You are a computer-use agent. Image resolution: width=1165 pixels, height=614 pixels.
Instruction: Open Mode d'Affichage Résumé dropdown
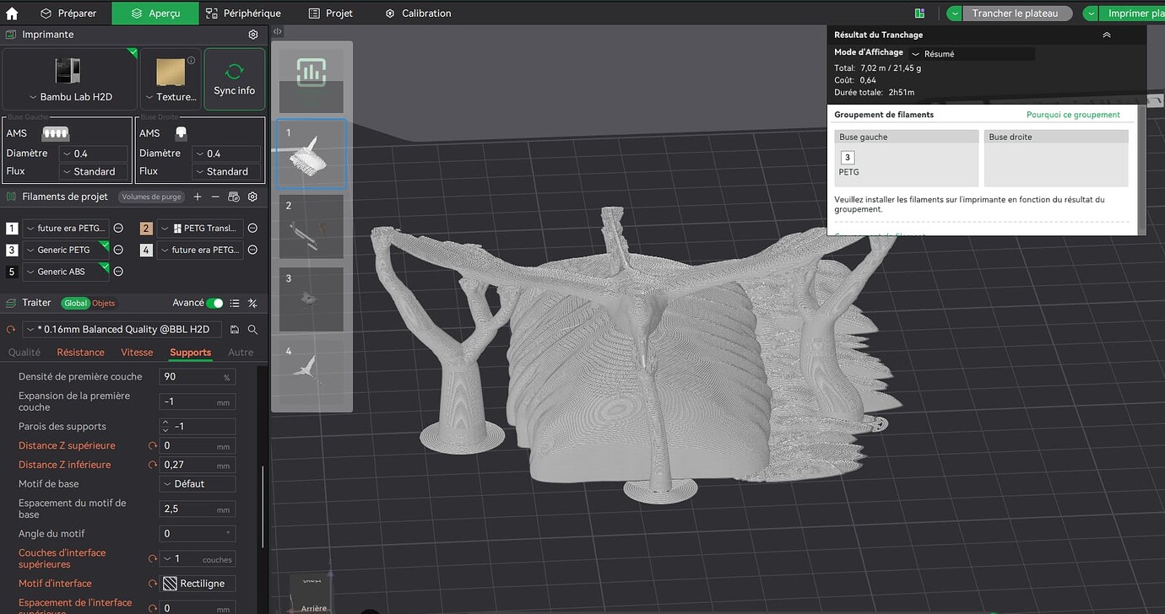coord(971,53)
